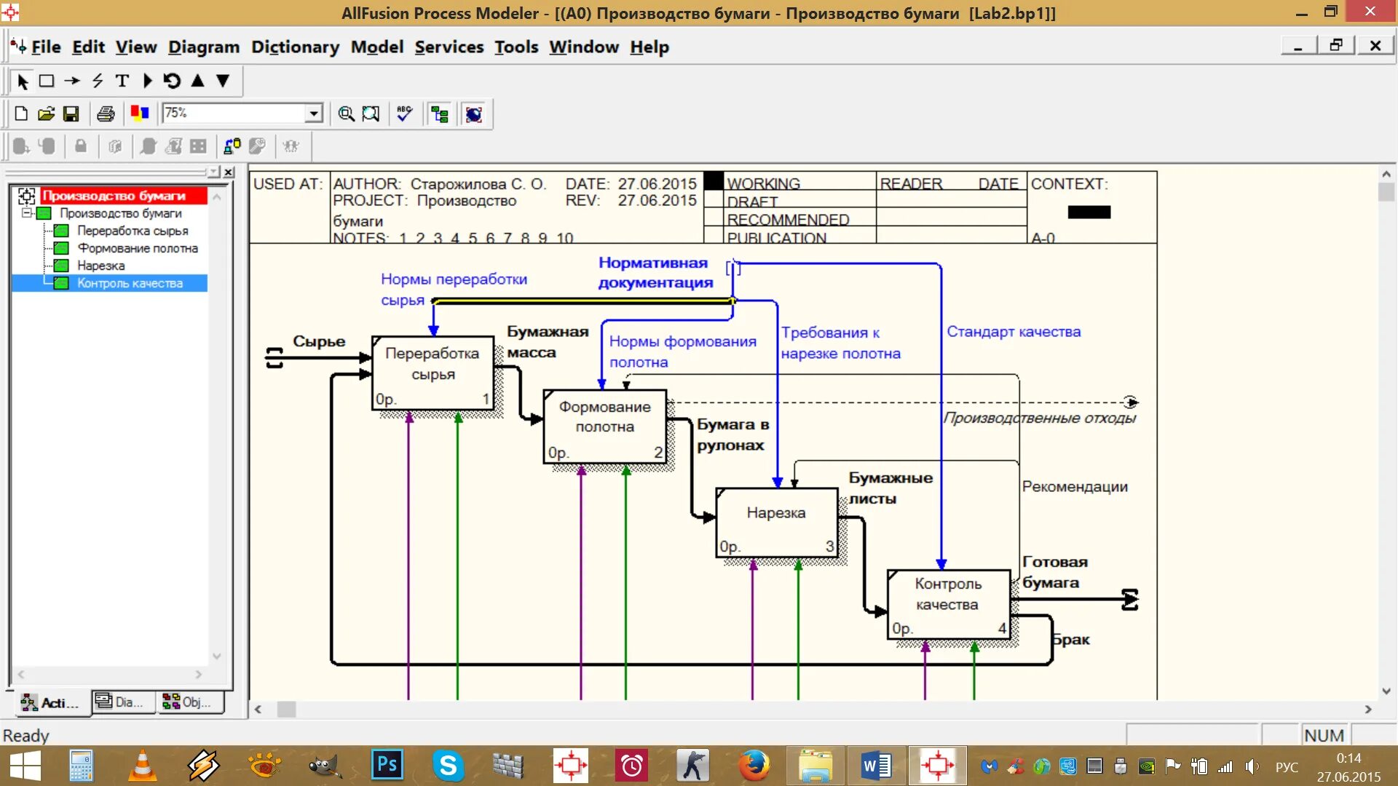The height and width of the screenshot is (786, 1398).
Task: Click the Go to Parent Diagram triangle
Action: click(x=197, y=81)
